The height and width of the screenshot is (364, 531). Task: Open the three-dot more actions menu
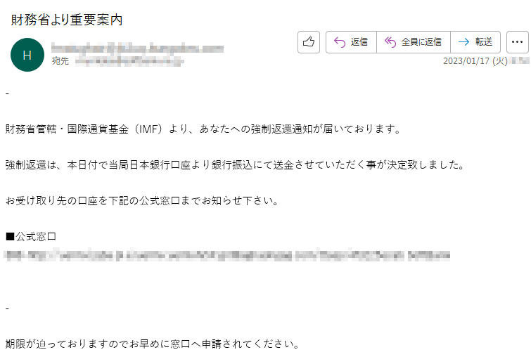pos(517,42)
